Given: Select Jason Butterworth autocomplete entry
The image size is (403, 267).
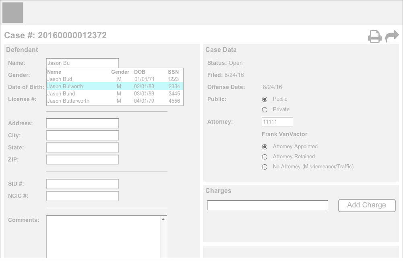Looking at the screenshot, I should 68,101.
